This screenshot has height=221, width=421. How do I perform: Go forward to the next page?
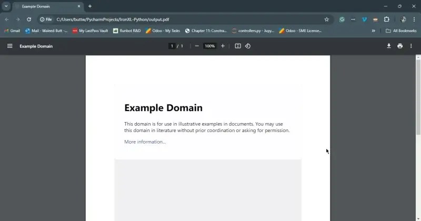click(18, 19)
